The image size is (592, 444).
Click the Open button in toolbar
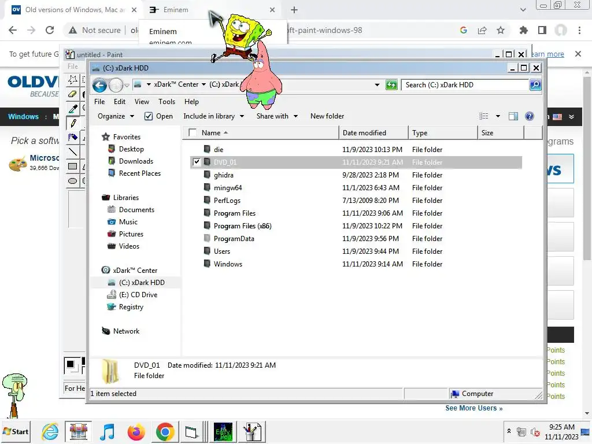(164, 116)
